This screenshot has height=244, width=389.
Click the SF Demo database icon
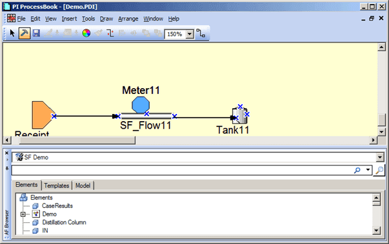[19, 157]
